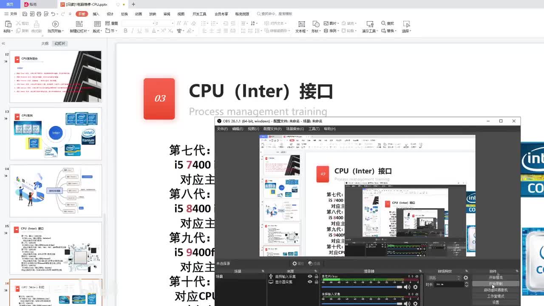Screen dimensions: 544x306
Task: Switch to the 设计 ribbon tab
Action: [110, 14]
